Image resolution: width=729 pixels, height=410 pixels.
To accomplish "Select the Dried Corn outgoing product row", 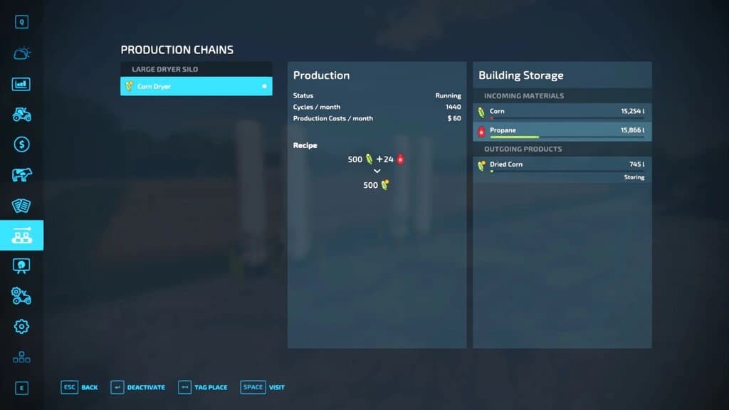I will click(x=562, y=169).
